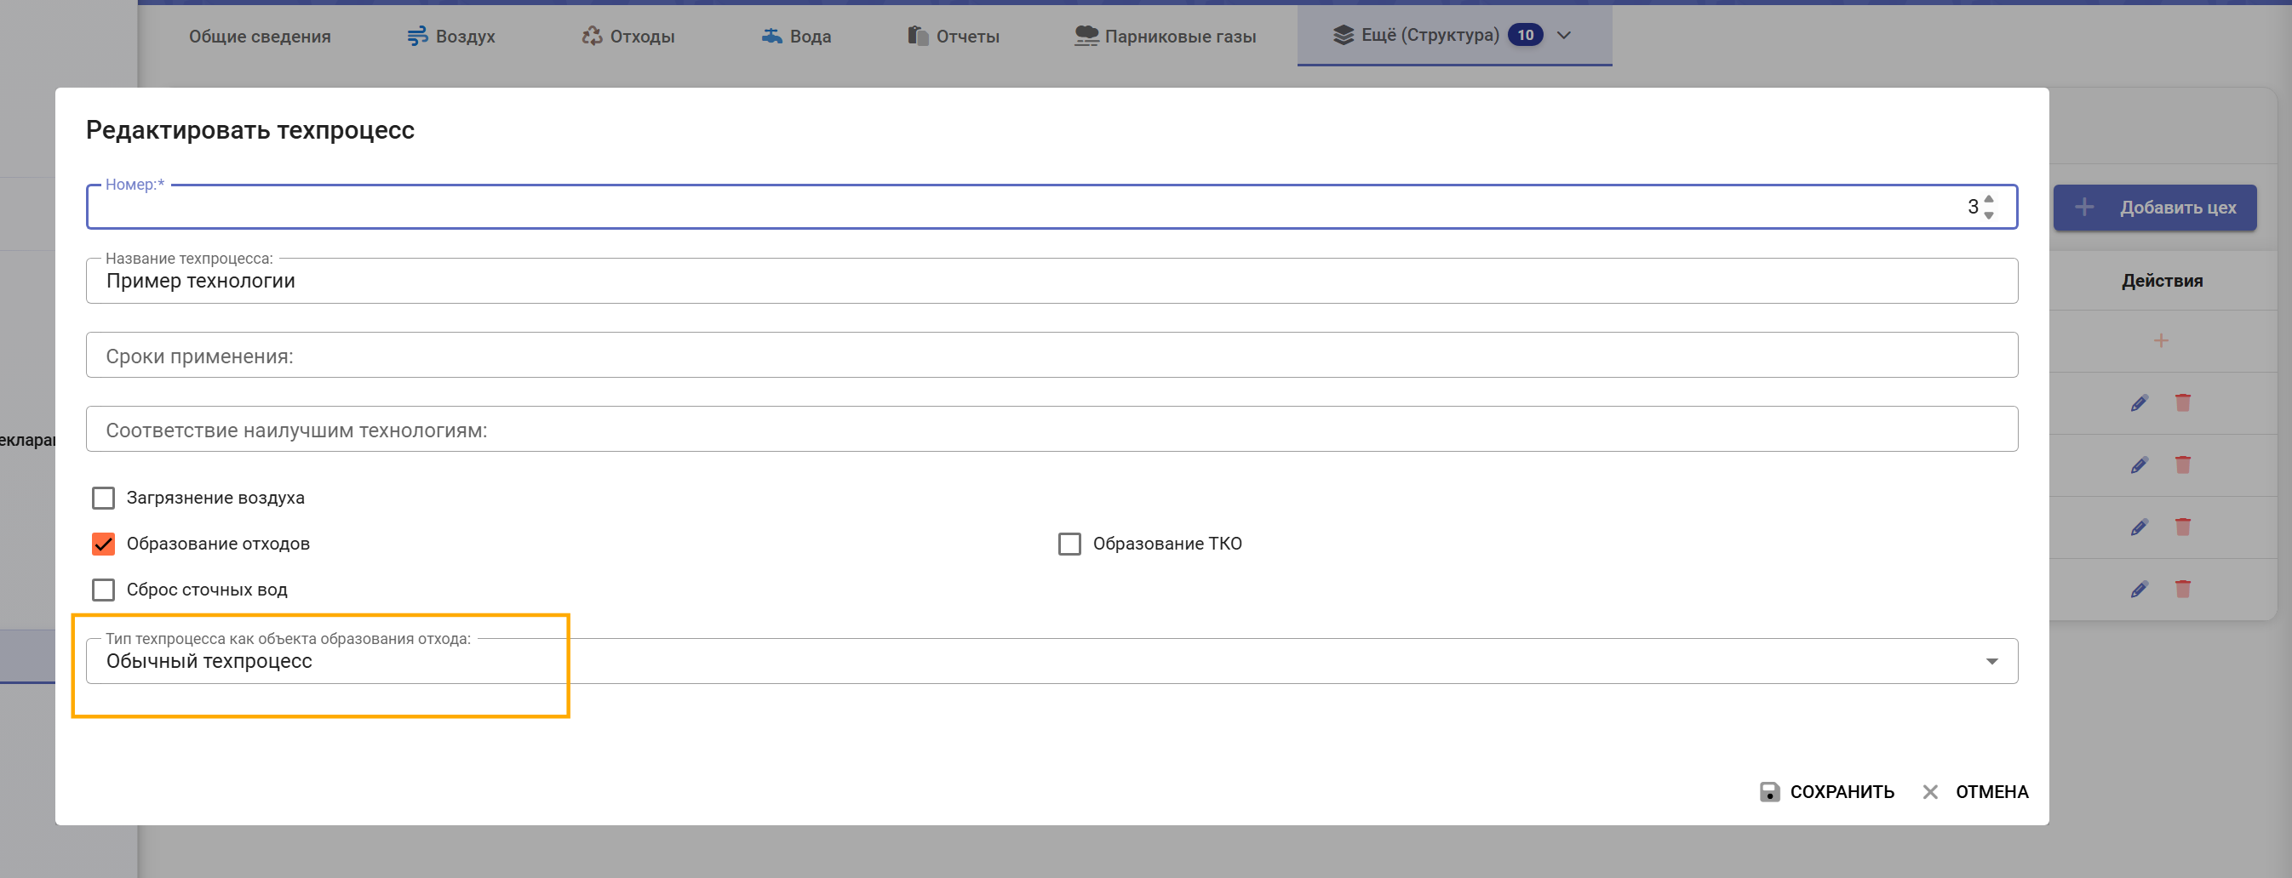Click the Действия column header
2292x878 pixels.
coord(2161,281)
